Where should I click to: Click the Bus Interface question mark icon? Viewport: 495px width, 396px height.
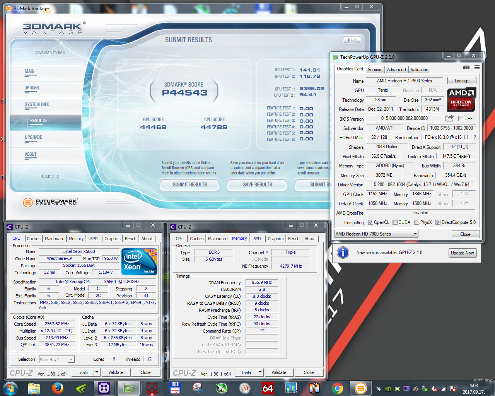click(475, 137)
